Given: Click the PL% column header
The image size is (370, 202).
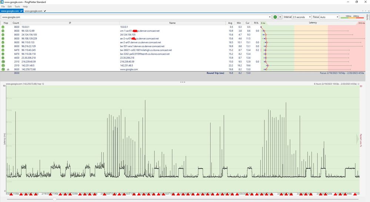Looking at the screenshot, I should [x=256, y=23].
